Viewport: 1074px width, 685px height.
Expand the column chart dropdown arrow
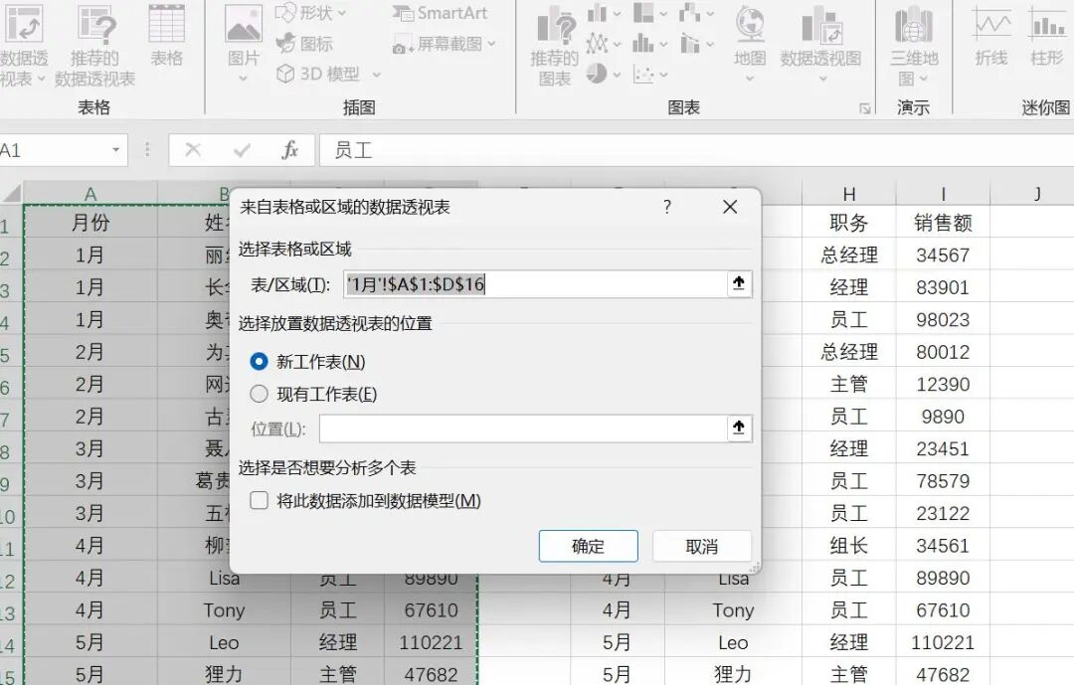(617, 13)
